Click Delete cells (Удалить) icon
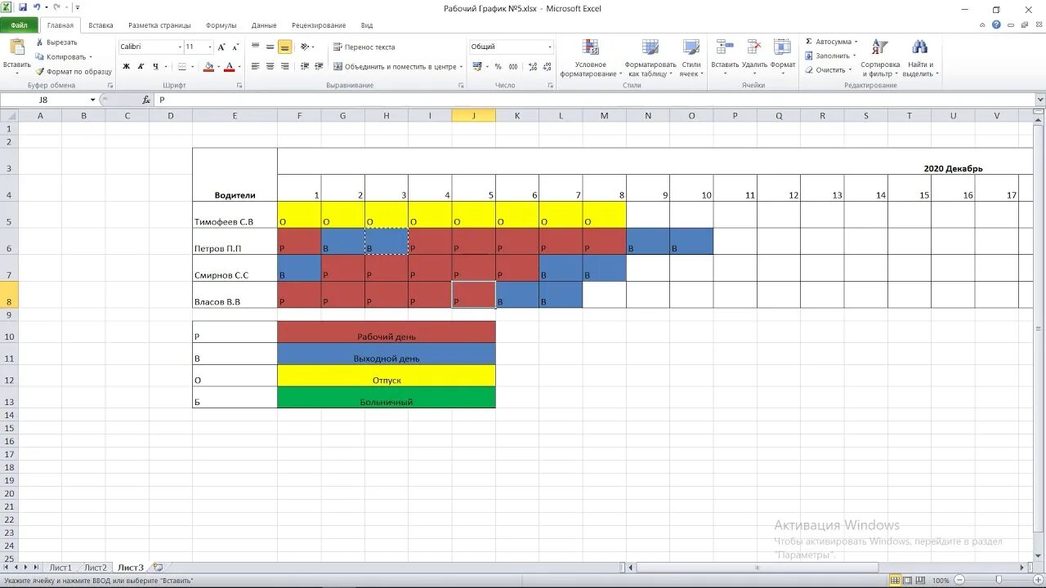The width and height of the screenshot is (1046, 588). (x=754, y=48)
